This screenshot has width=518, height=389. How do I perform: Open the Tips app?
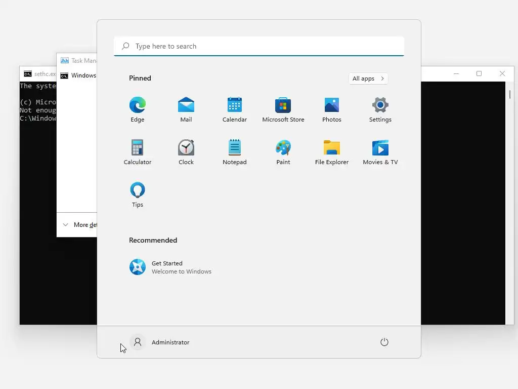(138, 194)
